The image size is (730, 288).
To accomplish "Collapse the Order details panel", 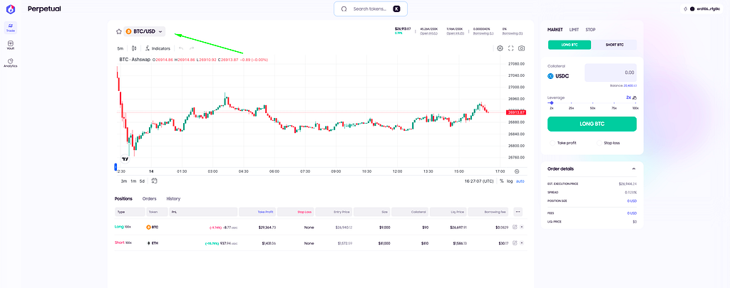I will [634, 169].
